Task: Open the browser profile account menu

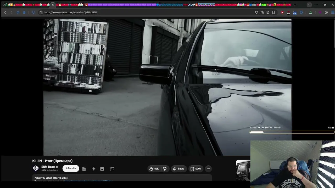Action: pos(326,12)
